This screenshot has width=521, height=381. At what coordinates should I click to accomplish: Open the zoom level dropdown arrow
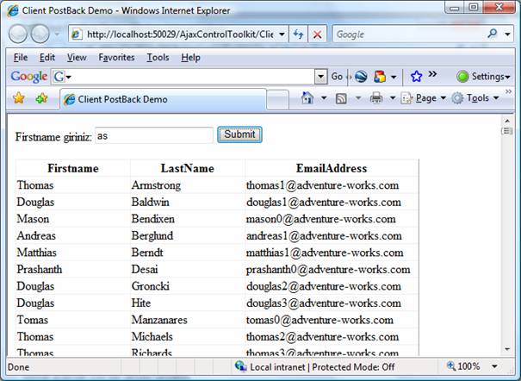pyautogui.click(x=494, y=366)
